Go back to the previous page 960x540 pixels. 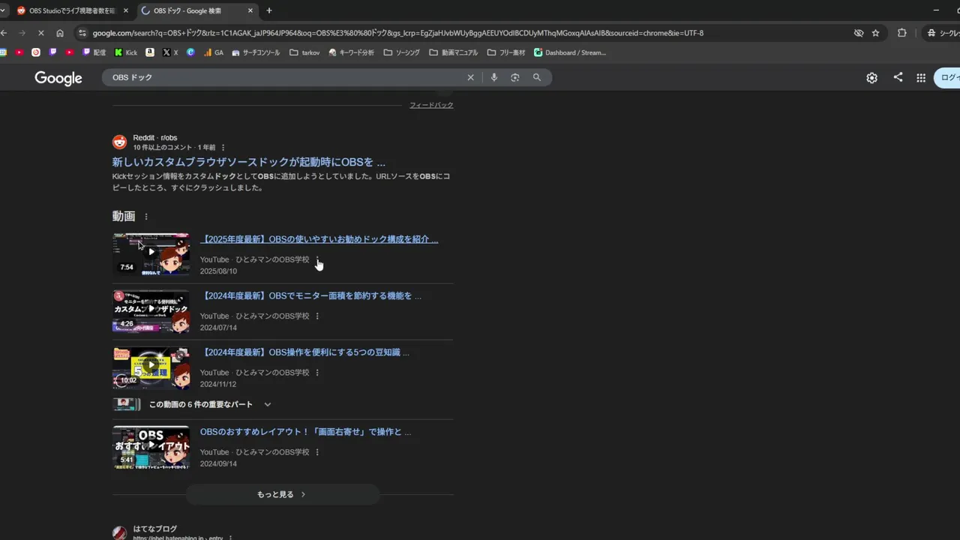4,33
